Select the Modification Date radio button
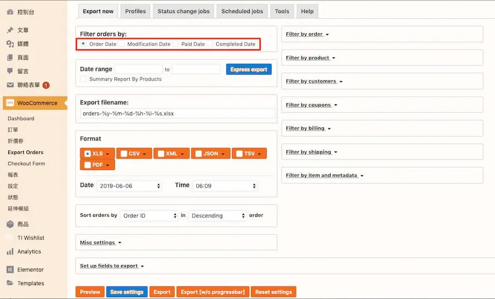495x299 pixels. pyautogui.click(x=121, y=44)
